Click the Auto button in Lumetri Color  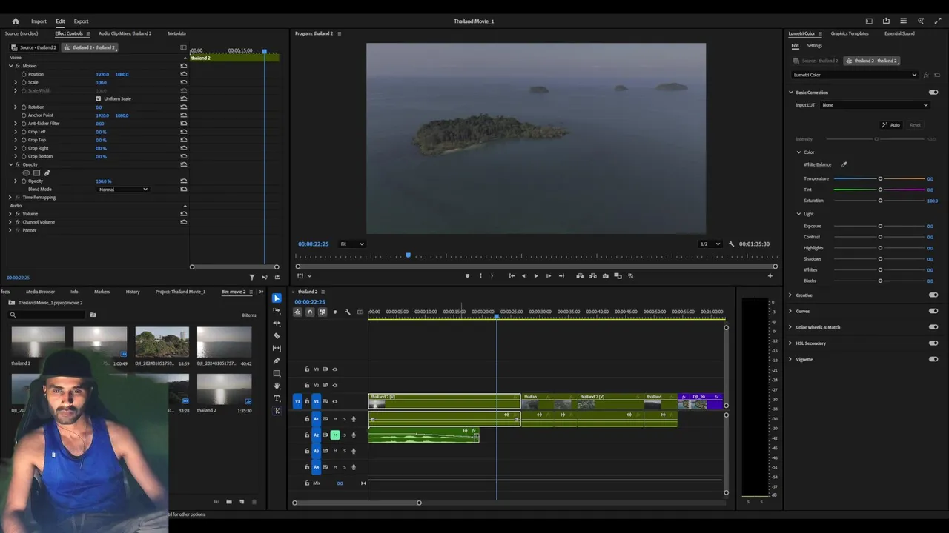[x=890, y=125]
